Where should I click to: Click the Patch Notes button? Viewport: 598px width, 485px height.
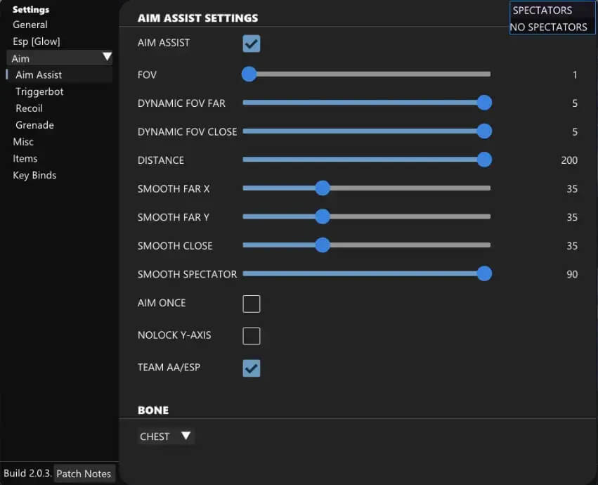[84, 474]
